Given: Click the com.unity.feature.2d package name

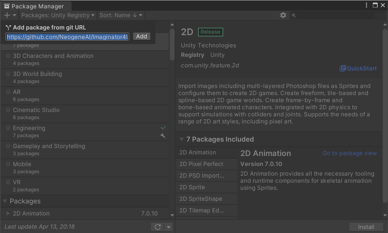Looking at the screenshot, I should click(x=210, y=65).
